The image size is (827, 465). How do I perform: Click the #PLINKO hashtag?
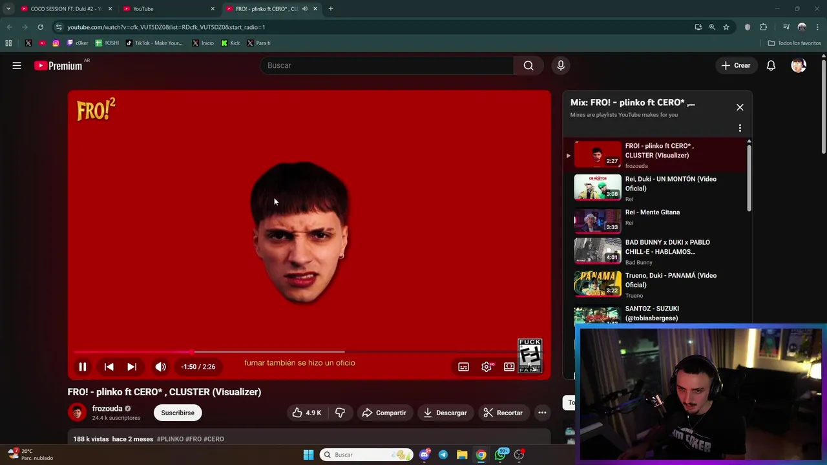coord(170,439)
